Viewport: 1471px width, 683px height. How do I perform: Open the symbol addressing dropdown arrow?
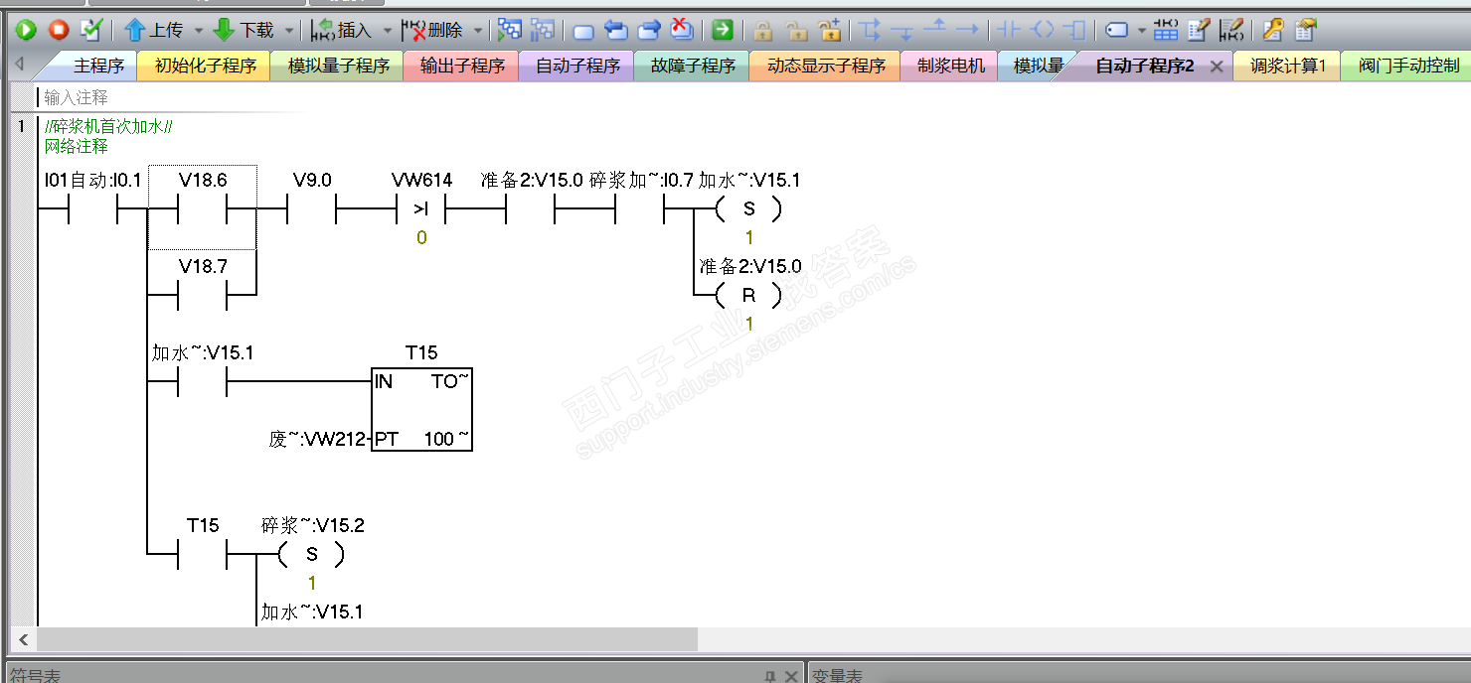tap(1141, 31)
